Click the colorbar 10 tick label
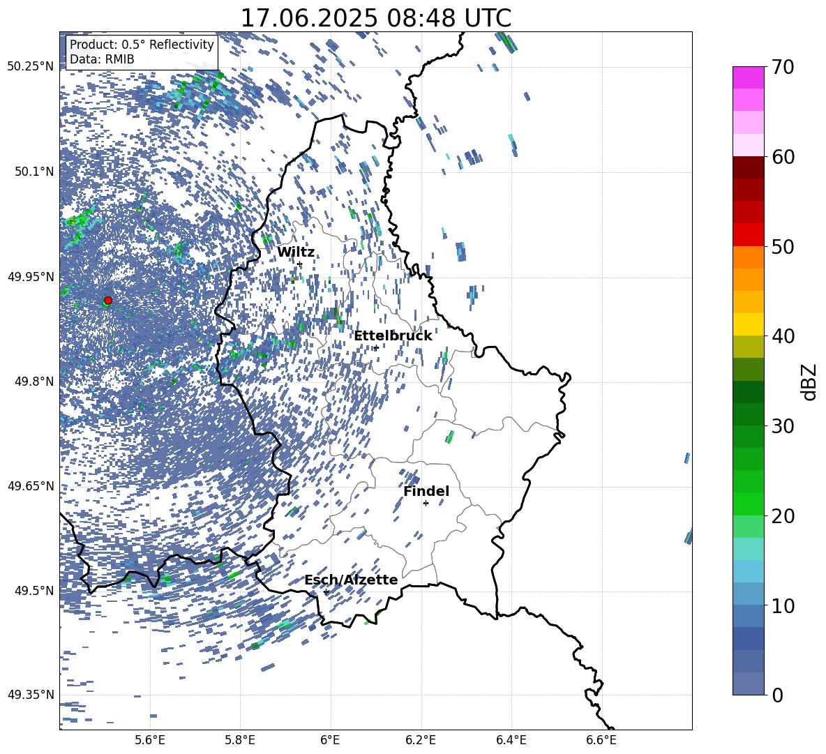The width and height of the screenshot is (826, 754). [x=783, y=605]
